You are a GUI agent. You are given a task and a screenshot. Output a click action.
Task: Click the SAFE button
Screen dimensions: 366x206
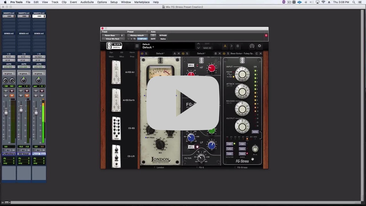coord(153,39)
